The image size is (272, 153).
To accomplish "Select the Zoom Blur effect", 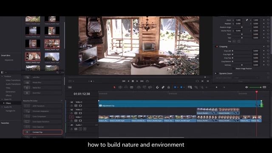I will pos(42,93).
